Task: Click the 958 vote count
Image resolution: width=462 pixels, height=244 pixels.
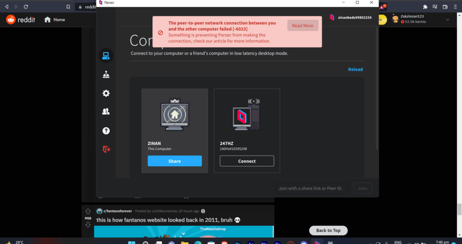Action: [x=88, y=218]
